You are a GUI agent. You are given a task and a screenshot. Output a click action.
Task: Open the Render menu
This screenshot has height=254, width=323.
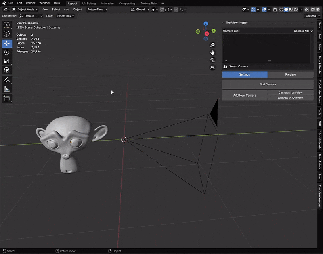[31, 3]
